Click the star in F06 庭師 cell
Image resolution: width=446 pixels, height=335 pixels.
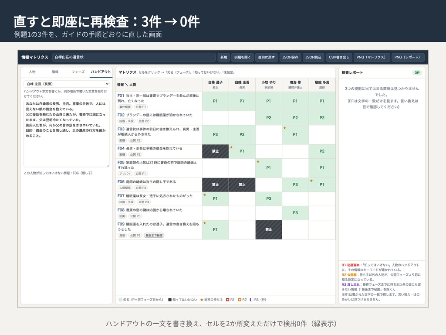(x=311, y=181)
